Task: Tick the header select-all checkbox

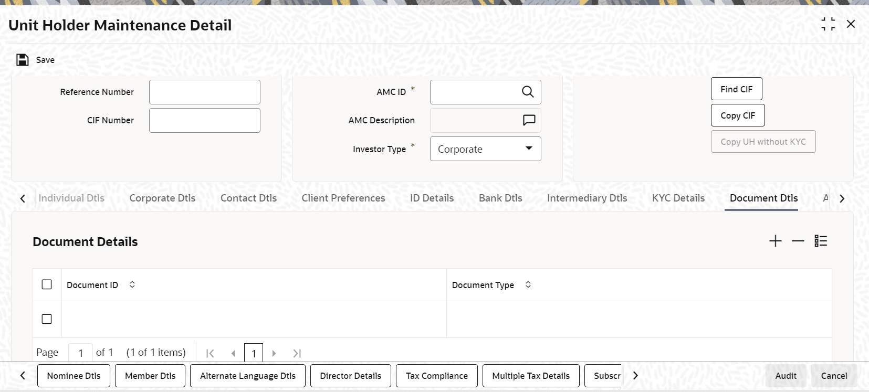Action: coord(47,284)
